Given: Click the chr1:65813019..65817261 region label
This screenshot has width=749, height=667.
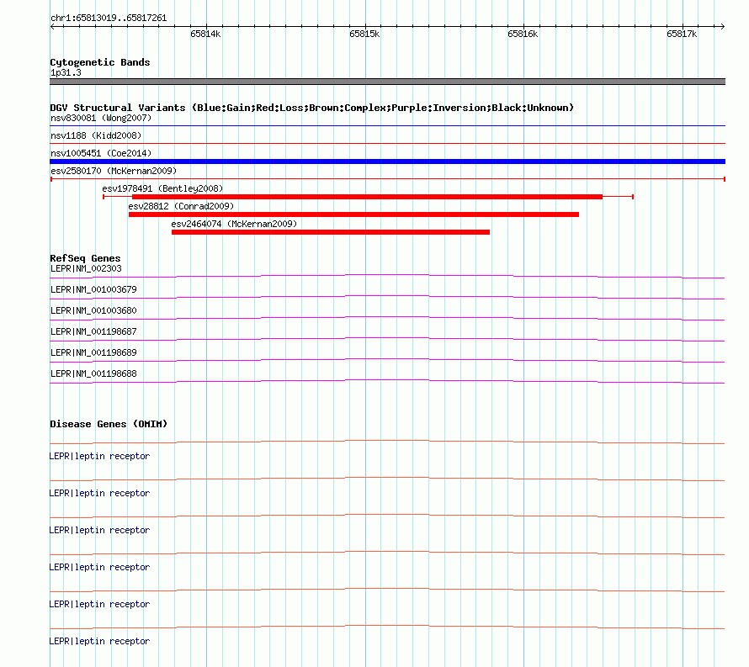Looking at the screenshot, I should (x=109, y=19).
